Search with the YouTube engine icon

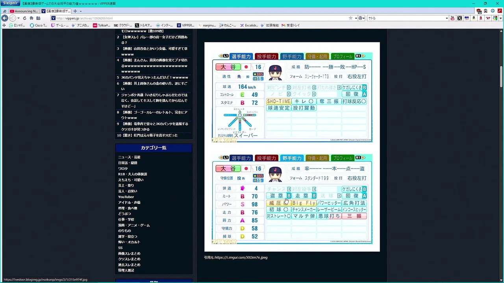pos(452,18)
